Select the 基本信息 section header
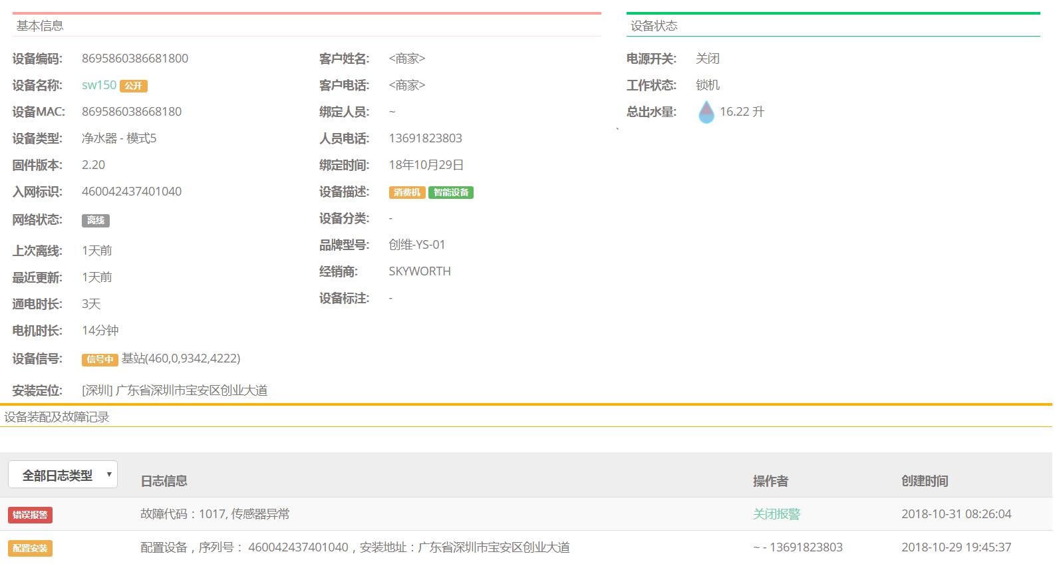1055x578 pixels. 40,26
